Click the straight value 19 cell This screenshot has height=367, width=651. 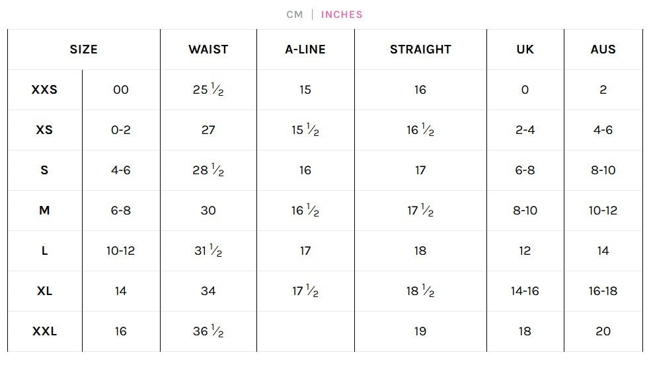pos(420,331)
